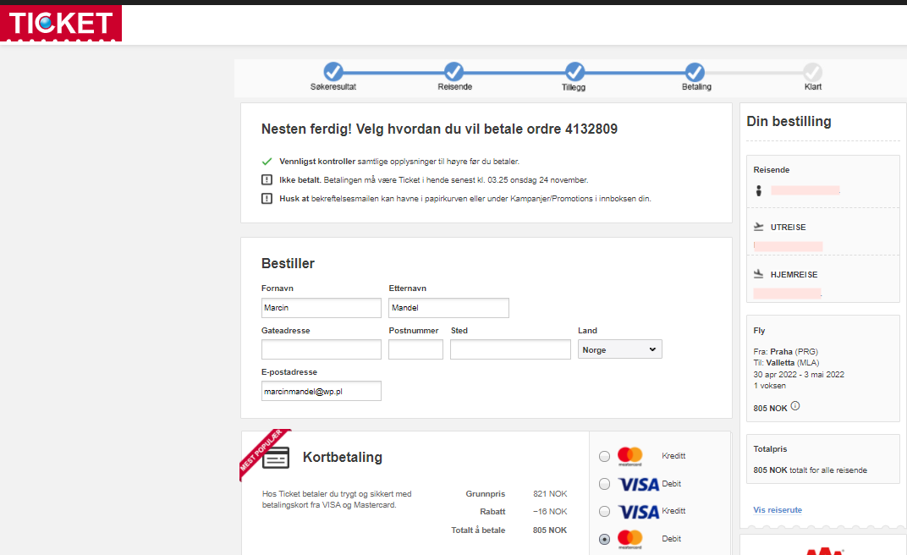Select Mastercard Debit radio button
The width and height of the screenshot is (907, 555).
(604, 539)
